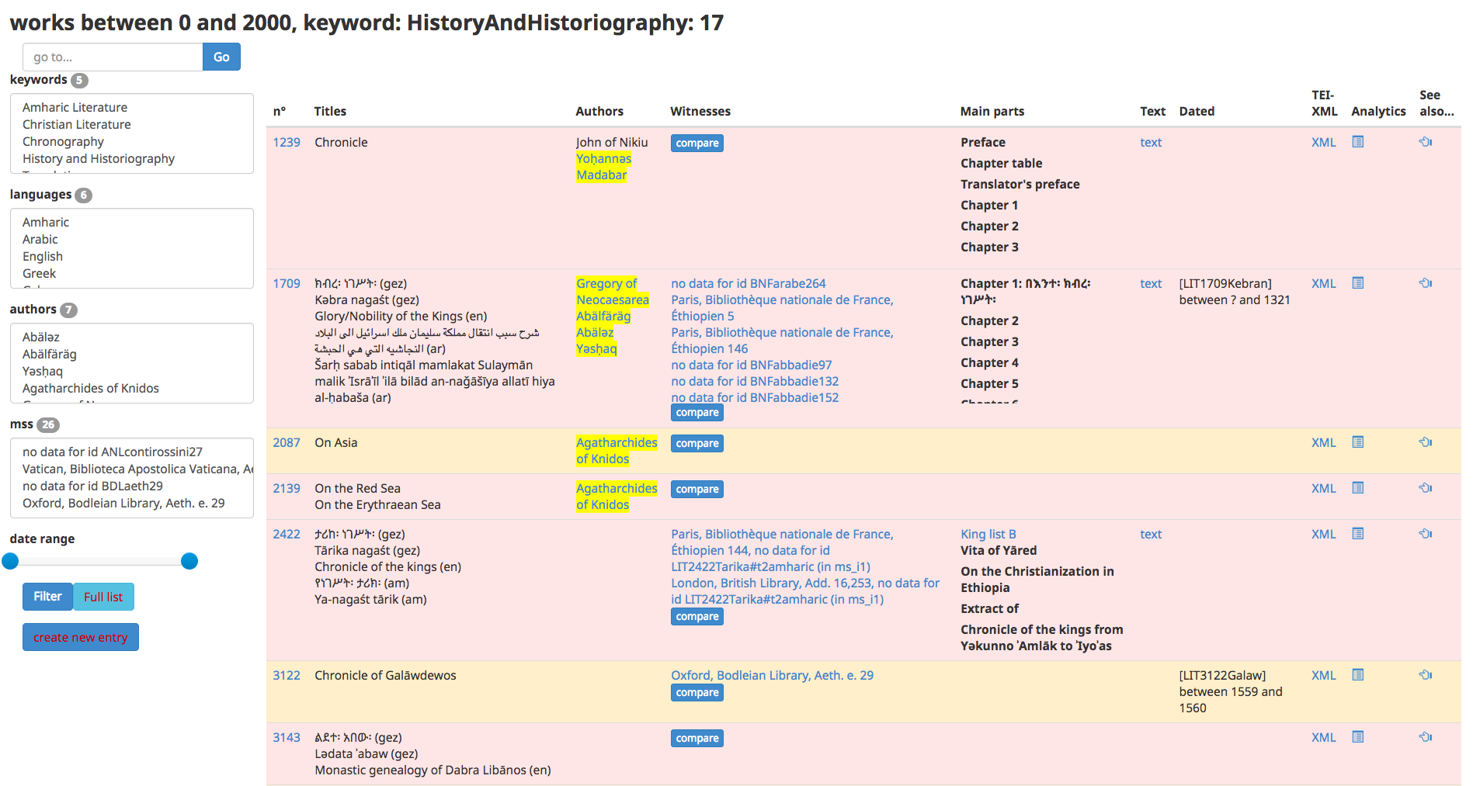Image resolution: width=1480 pixels, height=786 pixels.
Task: Open King list B link
Action: tap(988, 534)
